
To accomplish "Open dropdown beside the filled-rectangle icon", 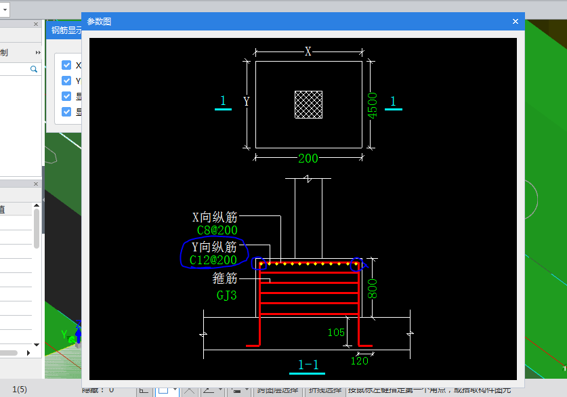I will coord(247,390).
